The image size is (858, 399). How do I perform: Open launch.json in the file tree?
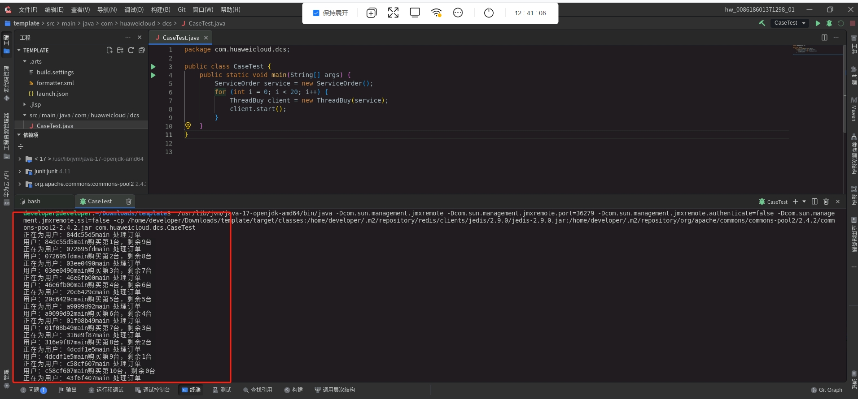(53, 94)
